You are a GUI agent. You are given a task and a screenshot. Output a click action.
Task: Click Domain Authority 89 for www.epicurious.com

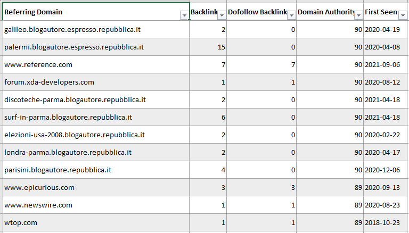[x=330, y=187]
